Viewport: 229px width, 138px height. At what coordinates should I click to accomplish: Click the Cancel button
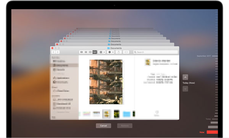pos(103,125)
